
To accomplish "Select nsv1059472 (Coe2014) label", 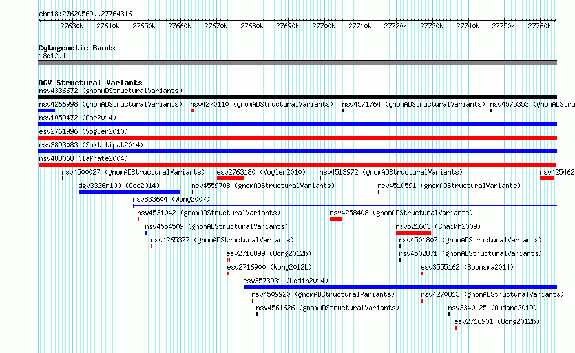I will (78, 118).
